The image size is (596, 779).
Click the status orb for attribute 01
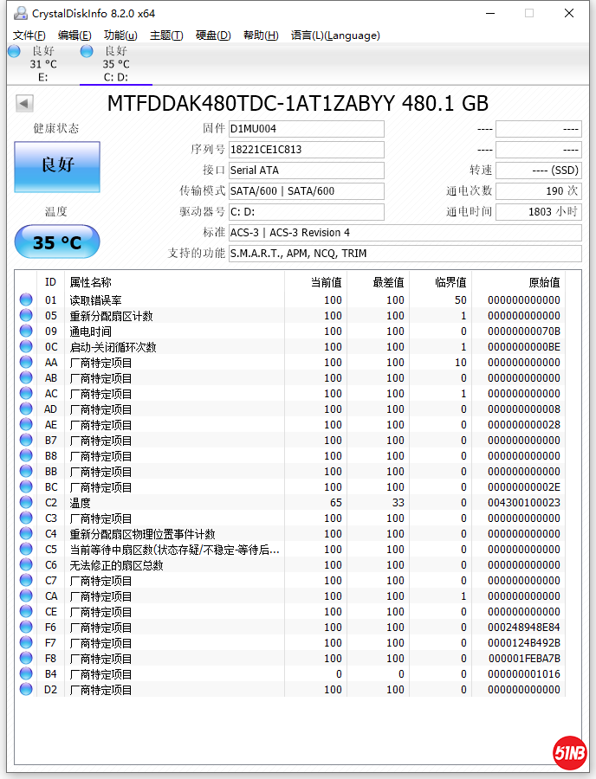(x=26, y=300)
